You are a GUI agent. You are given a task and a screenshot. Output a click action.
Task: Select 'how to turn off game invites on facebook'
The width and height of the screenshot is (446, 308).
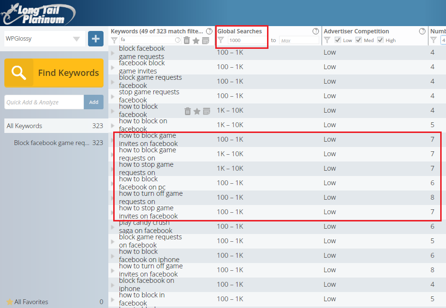(151, 270)
